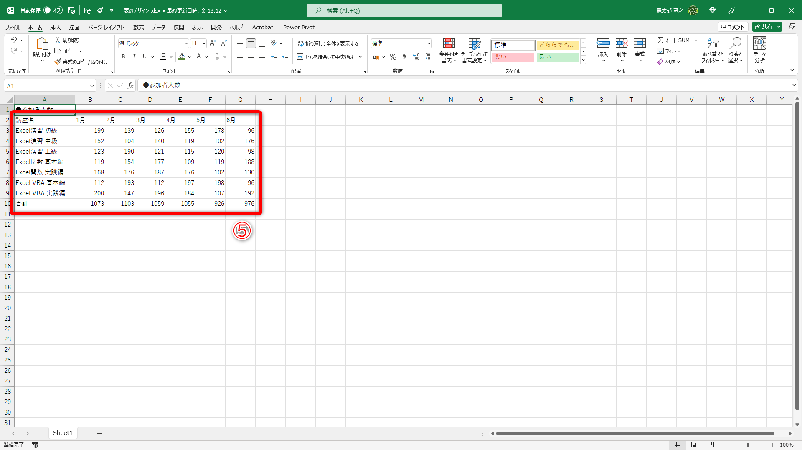Open the Merge & Center dropdown arrow
The image size is (802, 450).
point(360,57)
